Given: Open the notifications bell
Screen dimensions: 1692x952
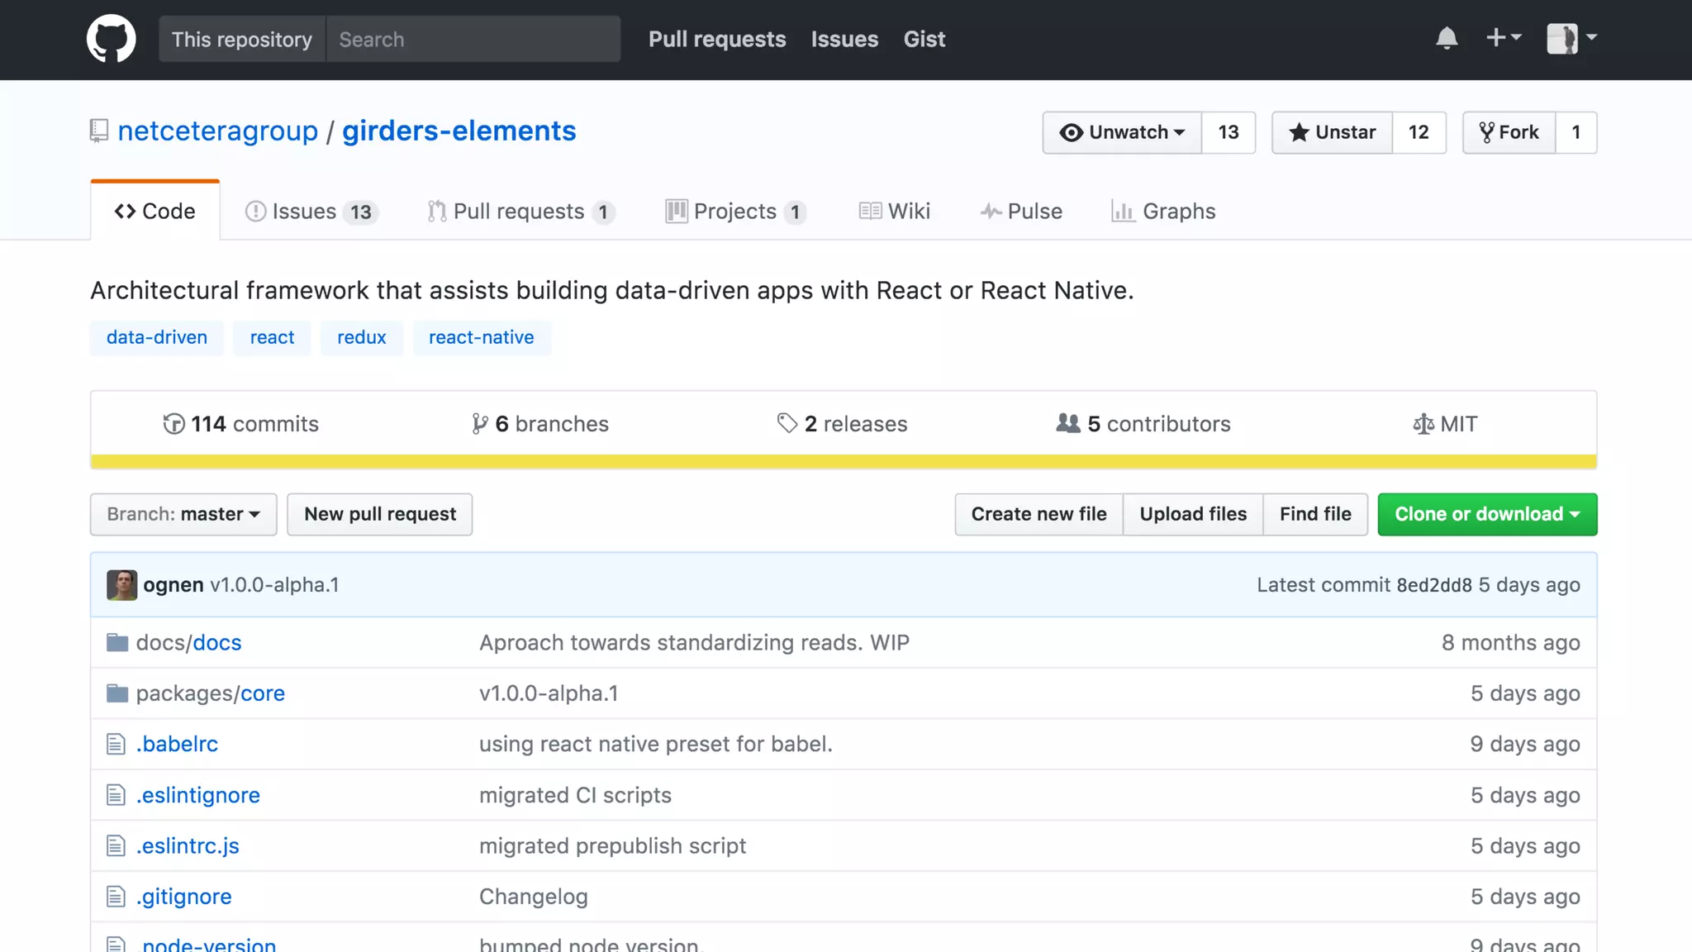Looking at the screenshot, I should 1447,38.
